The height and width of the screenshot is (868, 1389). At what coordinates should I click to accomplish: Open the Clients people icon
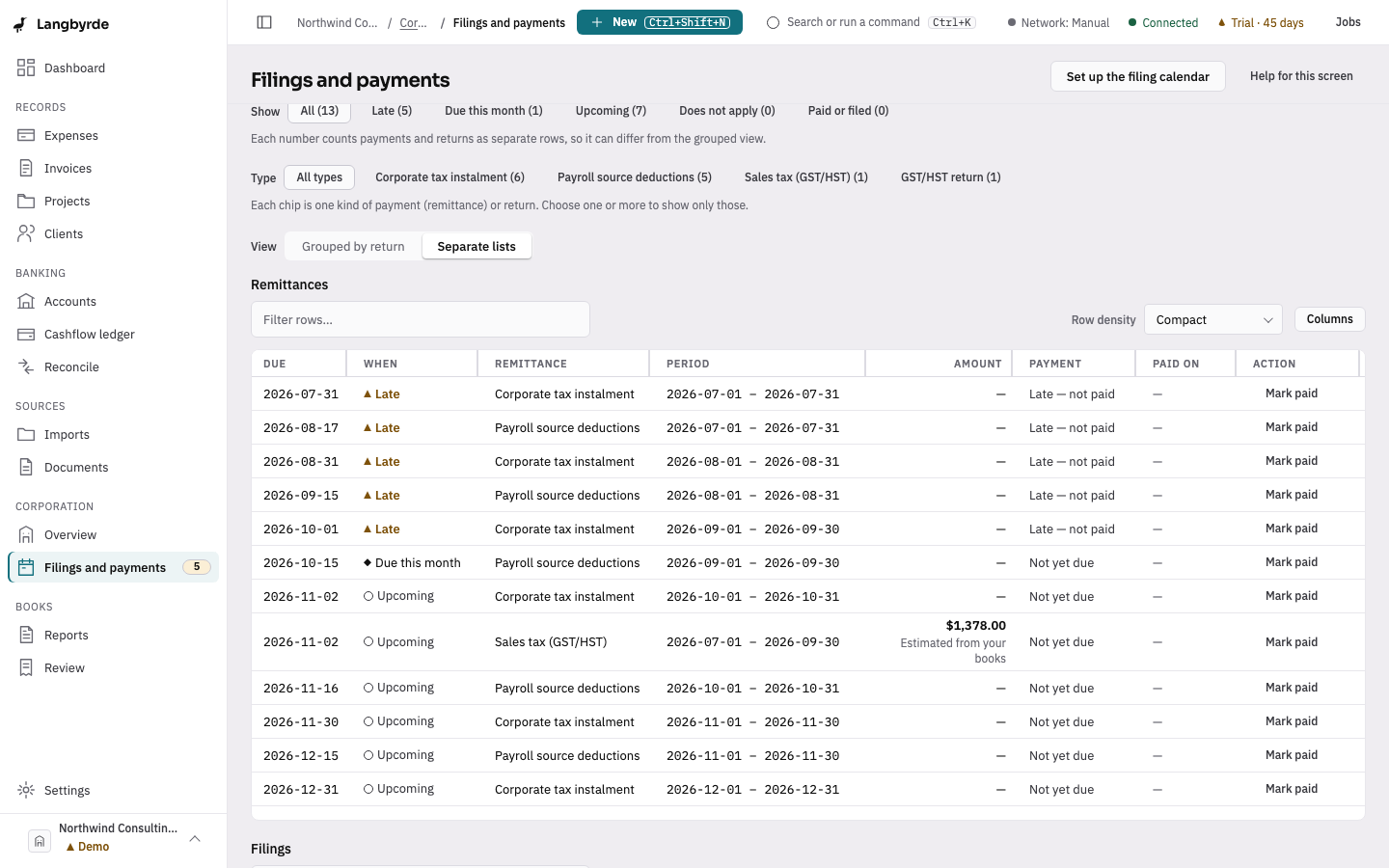click(26, 233)
